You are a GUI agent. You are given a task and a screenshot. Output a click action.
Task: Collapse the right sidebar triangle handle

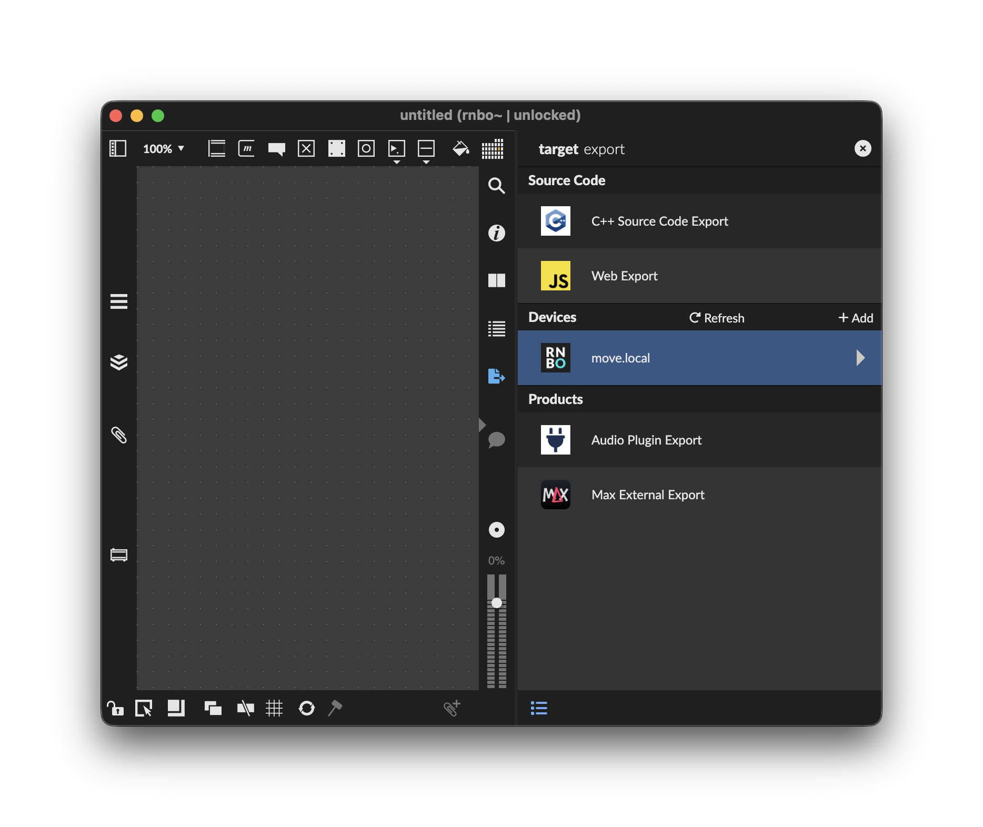pos(482,425)
